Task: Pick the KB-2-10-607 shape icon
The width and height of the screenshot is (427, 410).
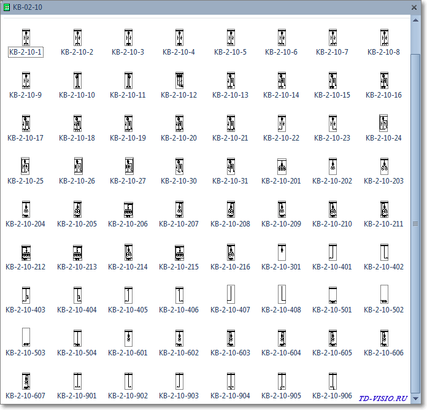Action: (x=26, y=381)
